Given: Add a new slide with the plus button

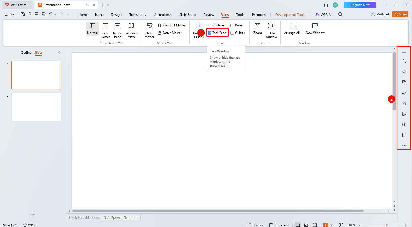Looking at the screenshot, I should pyautogui.click(x=33, y=214).
